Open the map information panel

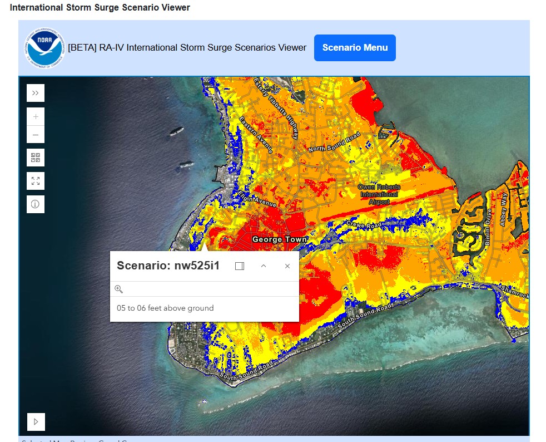(35, 204)
